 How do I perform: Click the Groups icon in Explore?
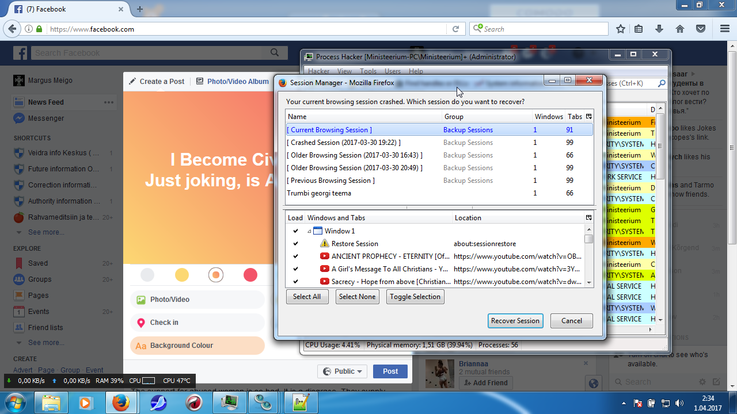point(19,279)
